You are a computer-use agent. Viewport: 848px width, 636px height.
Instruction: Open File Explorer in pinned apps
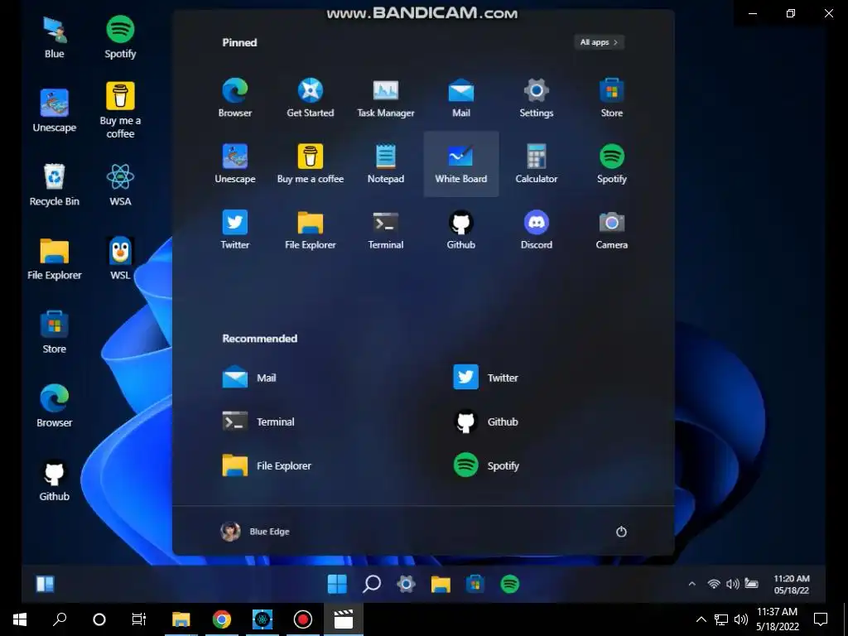click(x=311, y=230)
